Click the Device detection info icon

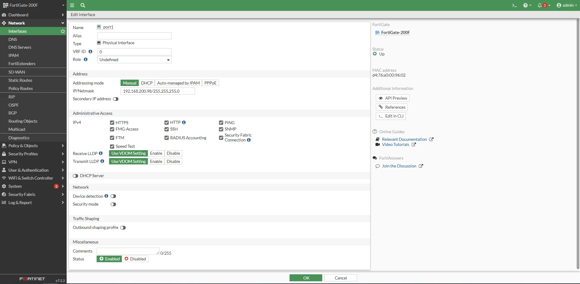[x=106, y=196]
